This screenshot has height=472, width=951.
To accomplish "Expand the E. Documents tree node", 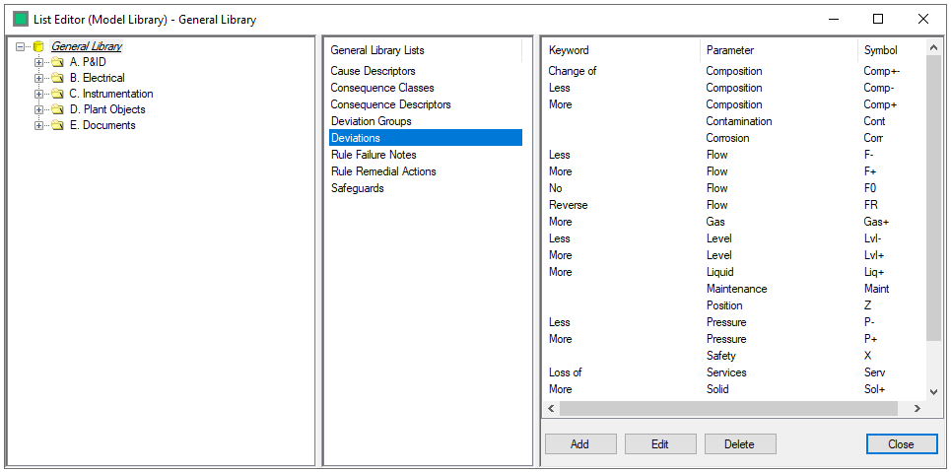I will coord(39,125).
